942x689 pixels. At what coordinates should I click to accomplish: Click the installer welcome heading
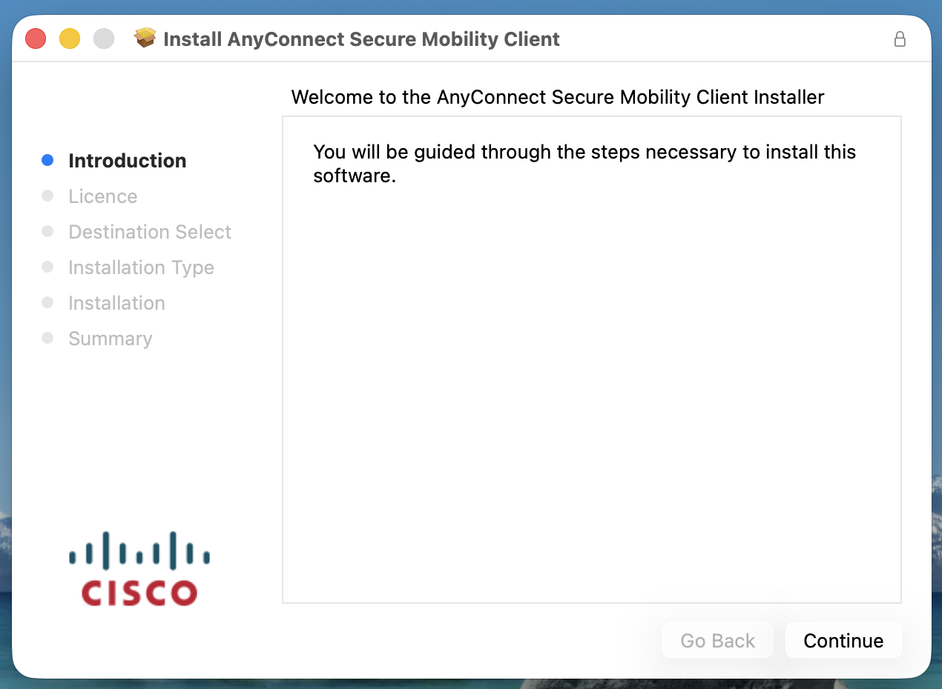coord(558,97)
